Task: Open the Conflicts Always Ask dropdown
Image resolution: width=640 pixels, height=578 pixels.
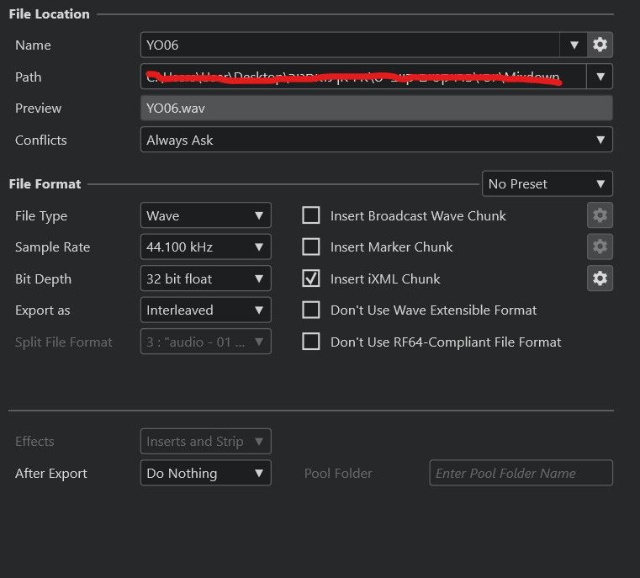Action: pos(376,140)
